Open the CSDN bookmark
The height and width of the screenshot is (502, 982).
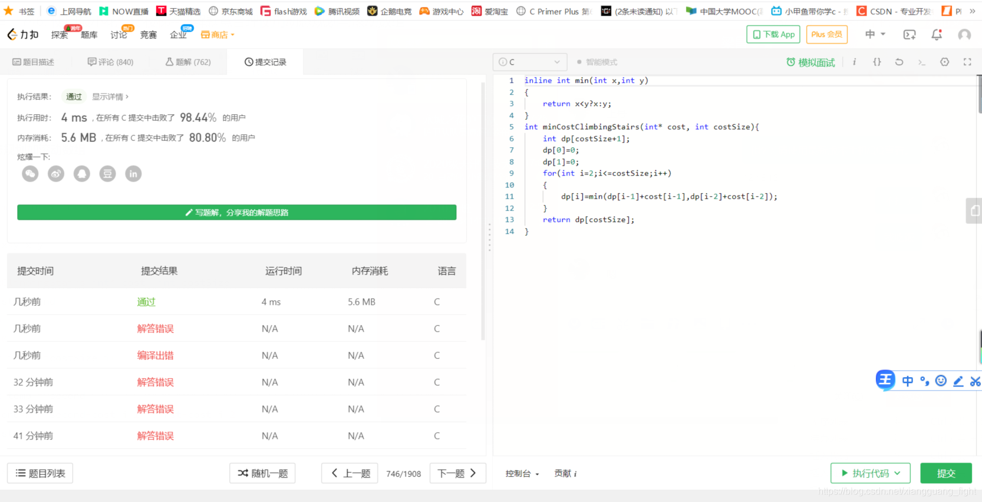[x=893, y=11]
